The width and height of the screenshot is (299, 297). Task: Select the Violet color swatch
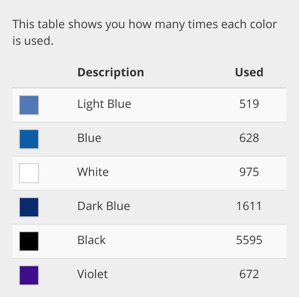pos(29,275)
